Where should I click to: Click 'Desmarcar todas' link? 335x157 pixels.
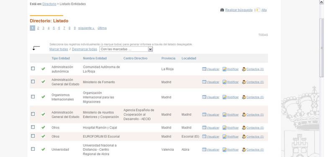[85, 49]
